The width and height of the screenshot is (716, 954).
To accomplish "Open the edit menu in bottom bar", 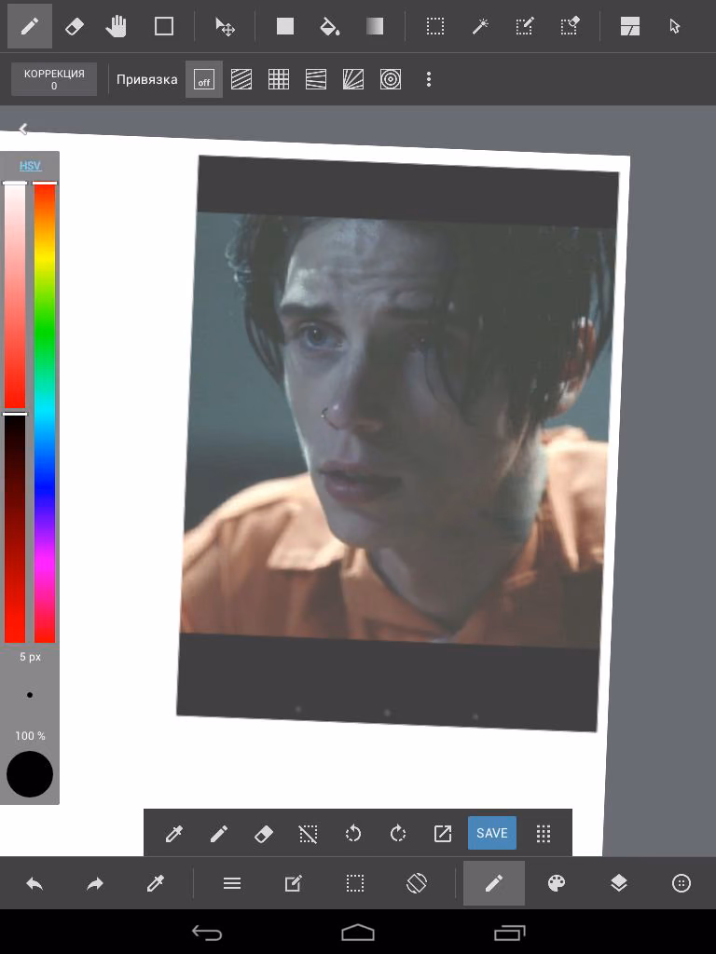I will pos(293,883).
